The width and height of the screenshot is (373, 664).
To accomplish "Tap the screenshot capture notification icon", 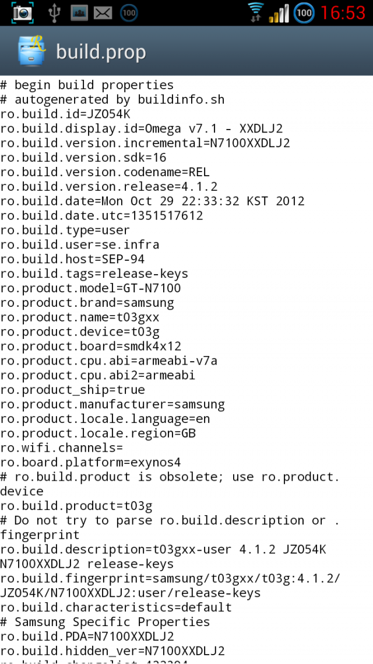I will (x=22, y=12).
